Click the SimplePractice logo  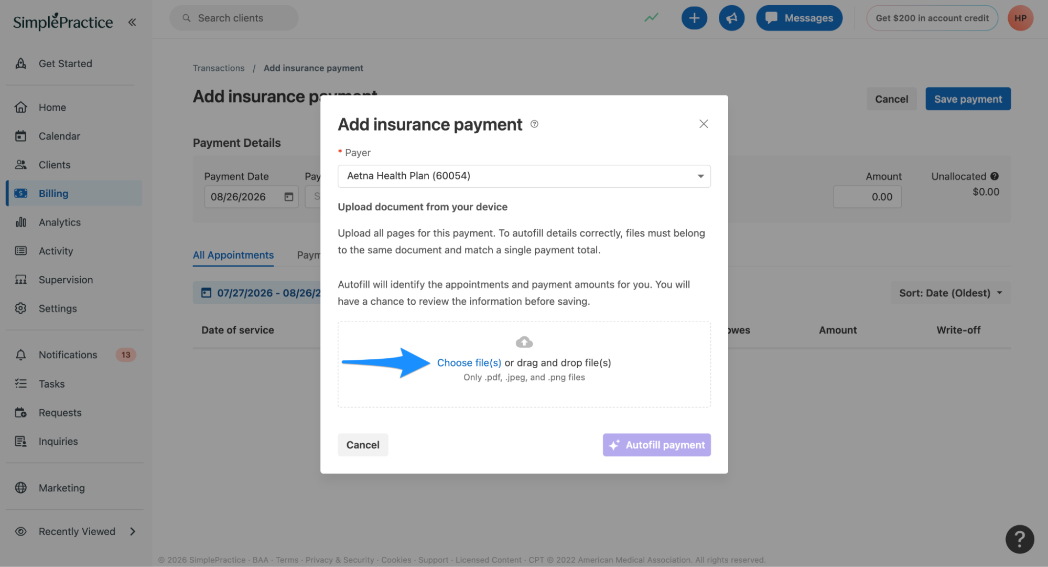click(x=63, y=22)
